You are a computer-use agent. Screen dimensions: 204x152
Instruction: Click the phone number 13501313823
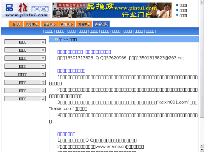tap(79, 58)
